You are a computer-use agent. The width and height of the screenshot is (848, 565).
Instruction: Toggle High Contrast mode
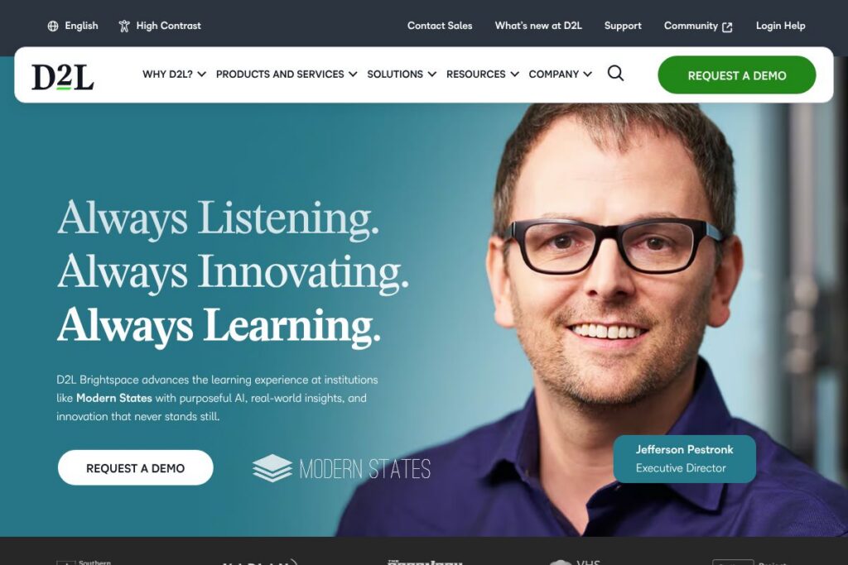(x=160, y=26)
